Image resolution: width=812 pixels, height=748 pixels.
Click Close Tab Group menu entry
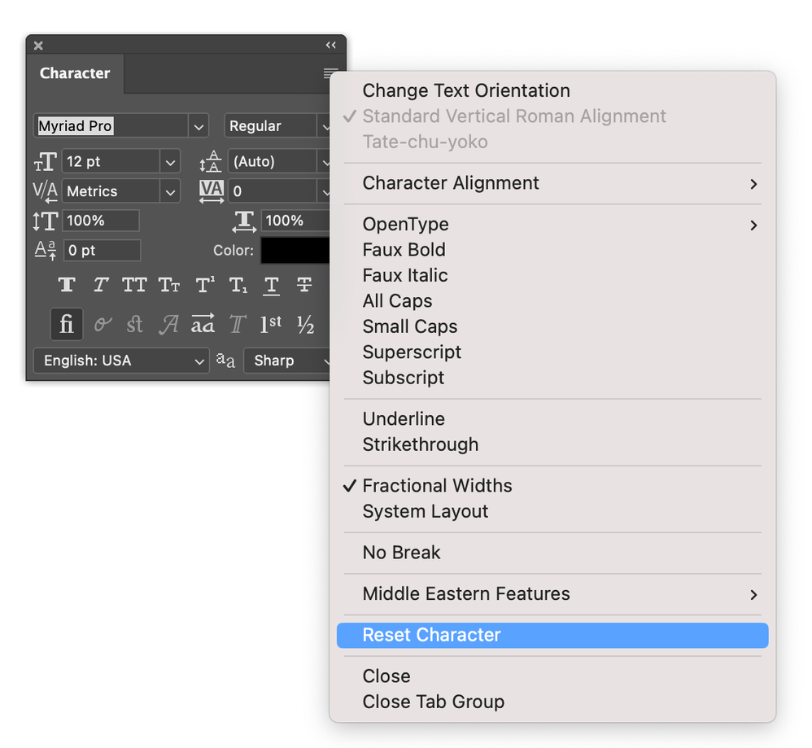pyautogui.click(x=433, y=702)
